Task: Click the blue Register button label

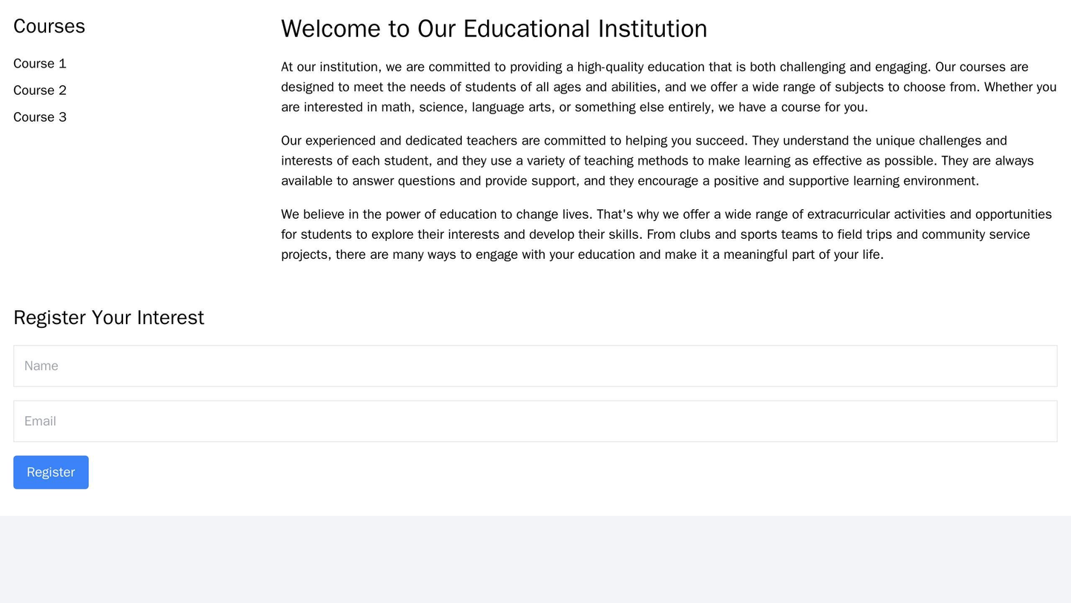Action: click(50, 472)
